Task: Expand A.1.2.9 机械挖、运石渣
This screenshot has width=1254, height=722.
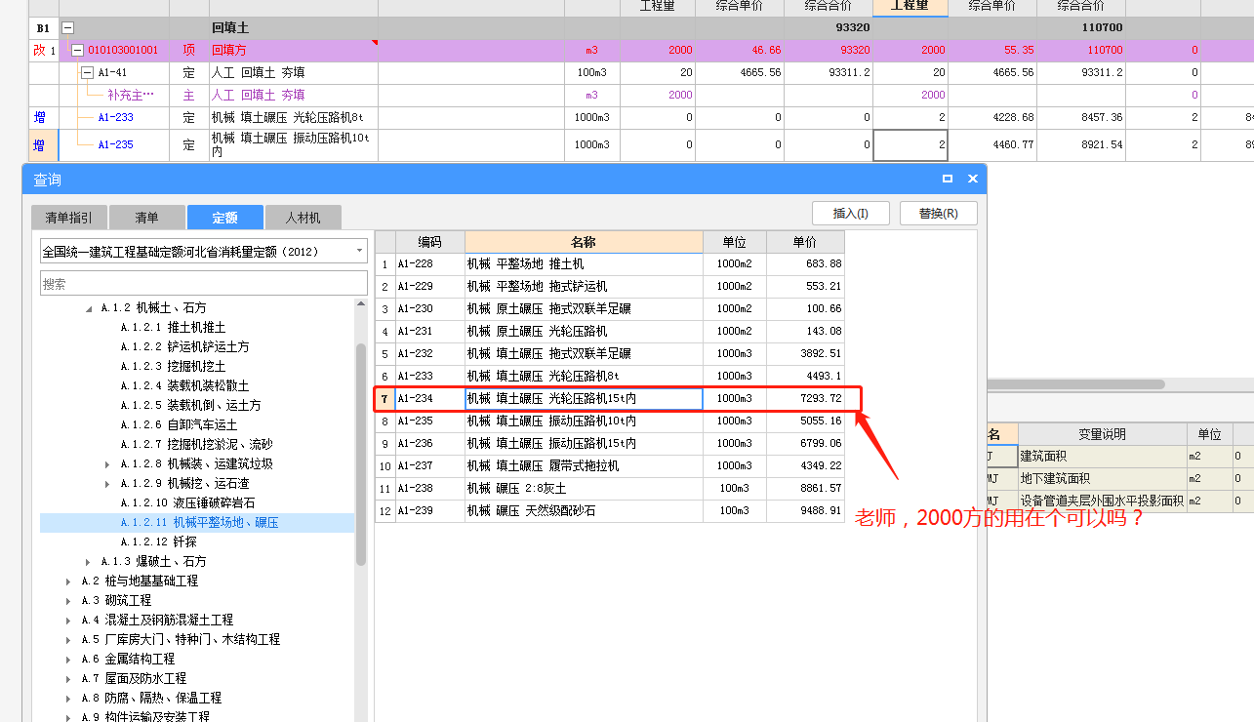Action: click(108, 483)
